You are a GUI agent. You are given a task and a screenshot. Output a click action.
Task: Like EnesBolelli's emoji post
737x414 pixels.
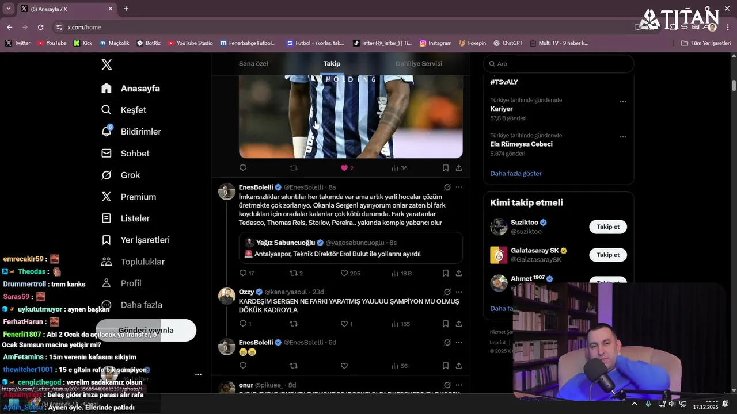coord(344,366)
